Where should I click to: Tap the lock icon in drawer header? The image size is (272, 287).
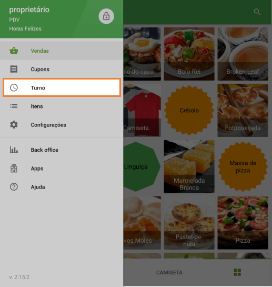(106, 16)
